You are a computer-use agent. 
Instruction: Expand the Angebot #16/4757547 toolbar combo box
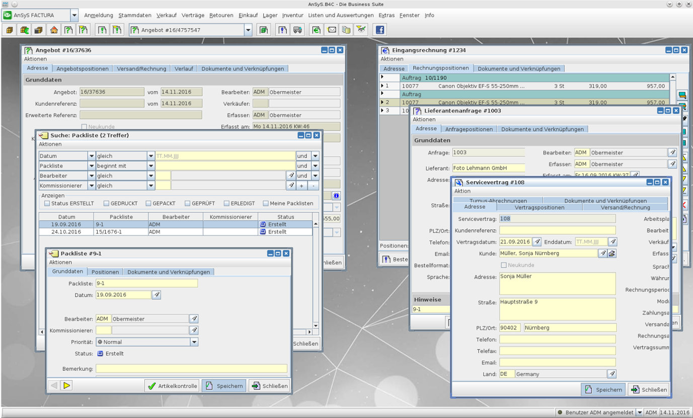click(x=248, y=30)
